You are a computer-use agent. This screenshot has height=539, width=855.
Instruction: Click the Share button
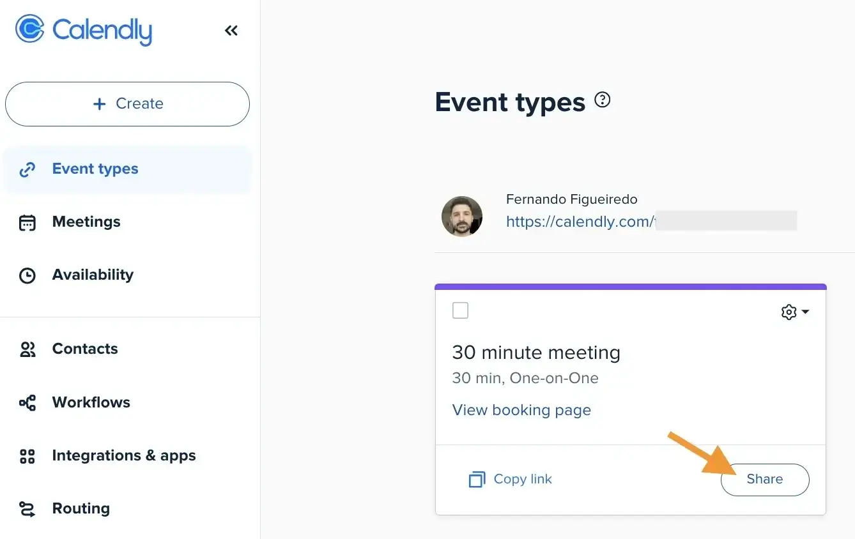765,480
